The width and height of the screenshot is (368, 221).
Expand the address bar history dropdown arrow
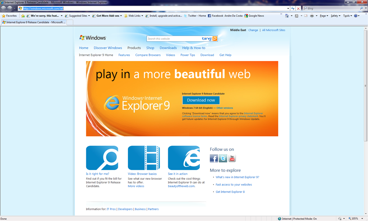(288, 9)
